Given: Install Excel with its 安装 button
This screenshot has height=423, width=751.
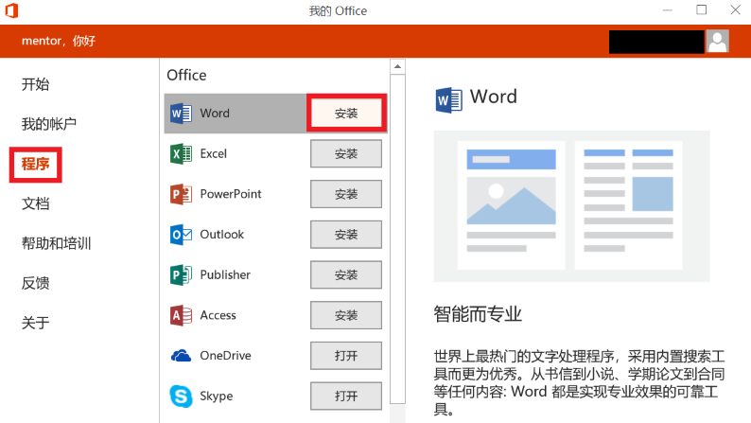Looking at the screenshot, I should [346, 153].
